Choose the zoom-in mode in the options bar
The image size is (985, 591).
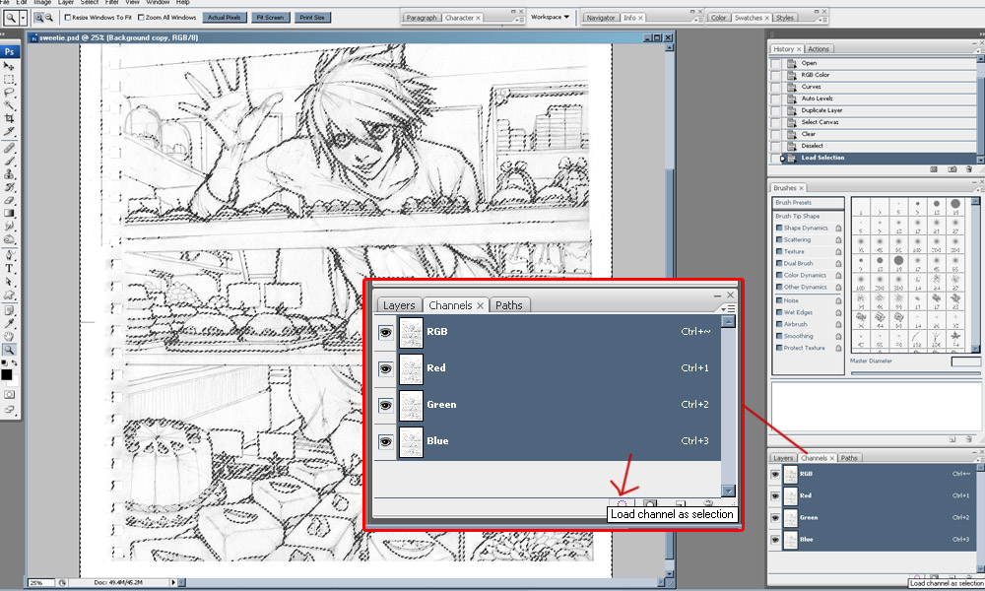click(39, 18)
